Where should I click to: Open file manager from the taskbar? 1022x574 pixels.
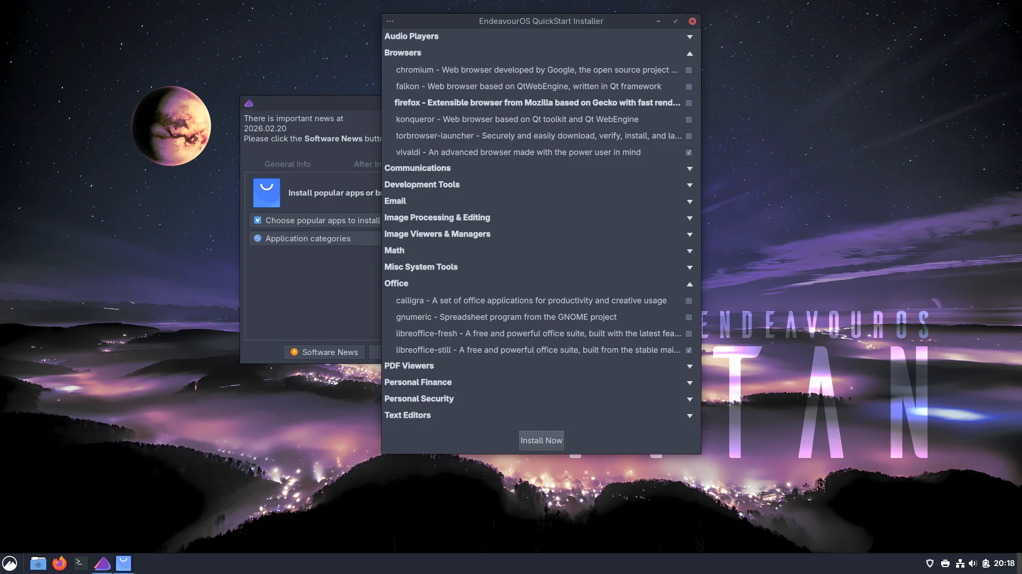pyautogui.click(x=38, y=563)
